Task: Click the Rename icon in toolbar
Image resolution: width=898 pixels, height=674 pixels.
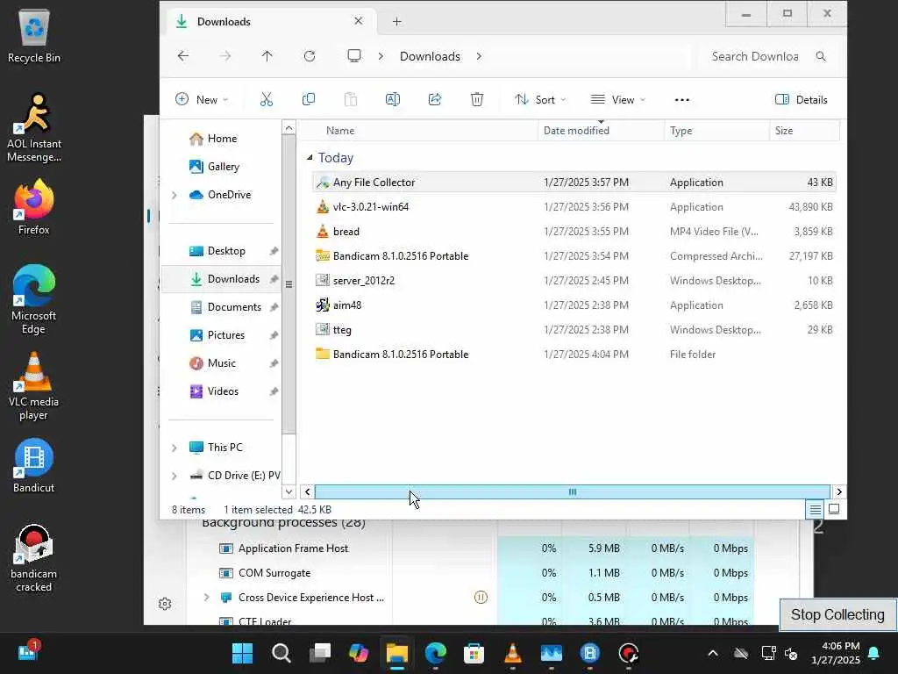Action: [x=392, y=99]
